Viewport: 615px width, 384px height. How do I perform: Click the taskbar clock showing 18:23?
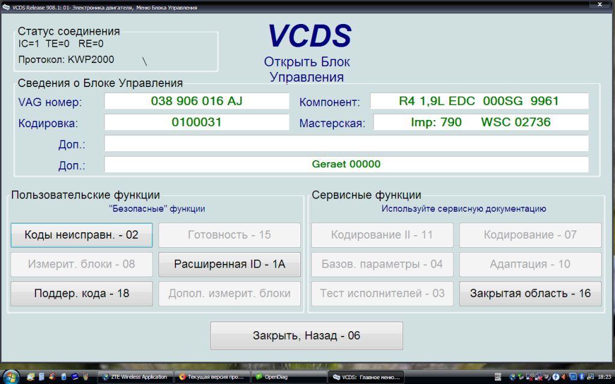604,377
